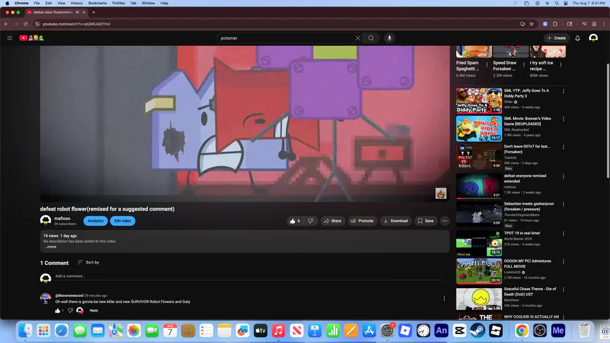Image resolution: width=610 pixels, height=343 pixels.
Task: Reload the page in Chrome
Action: (x=26, y=24)
